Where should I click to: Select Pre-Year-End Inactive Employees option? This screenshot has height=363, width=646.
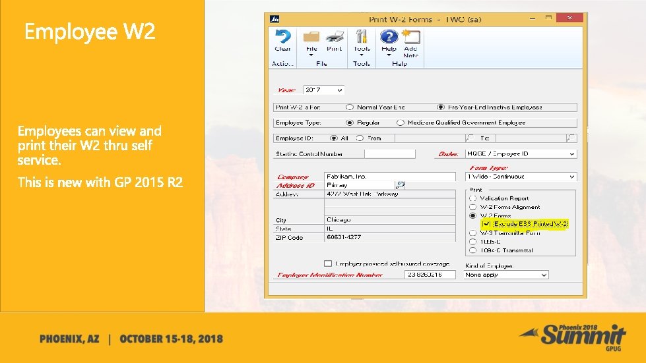coord(441,107)
